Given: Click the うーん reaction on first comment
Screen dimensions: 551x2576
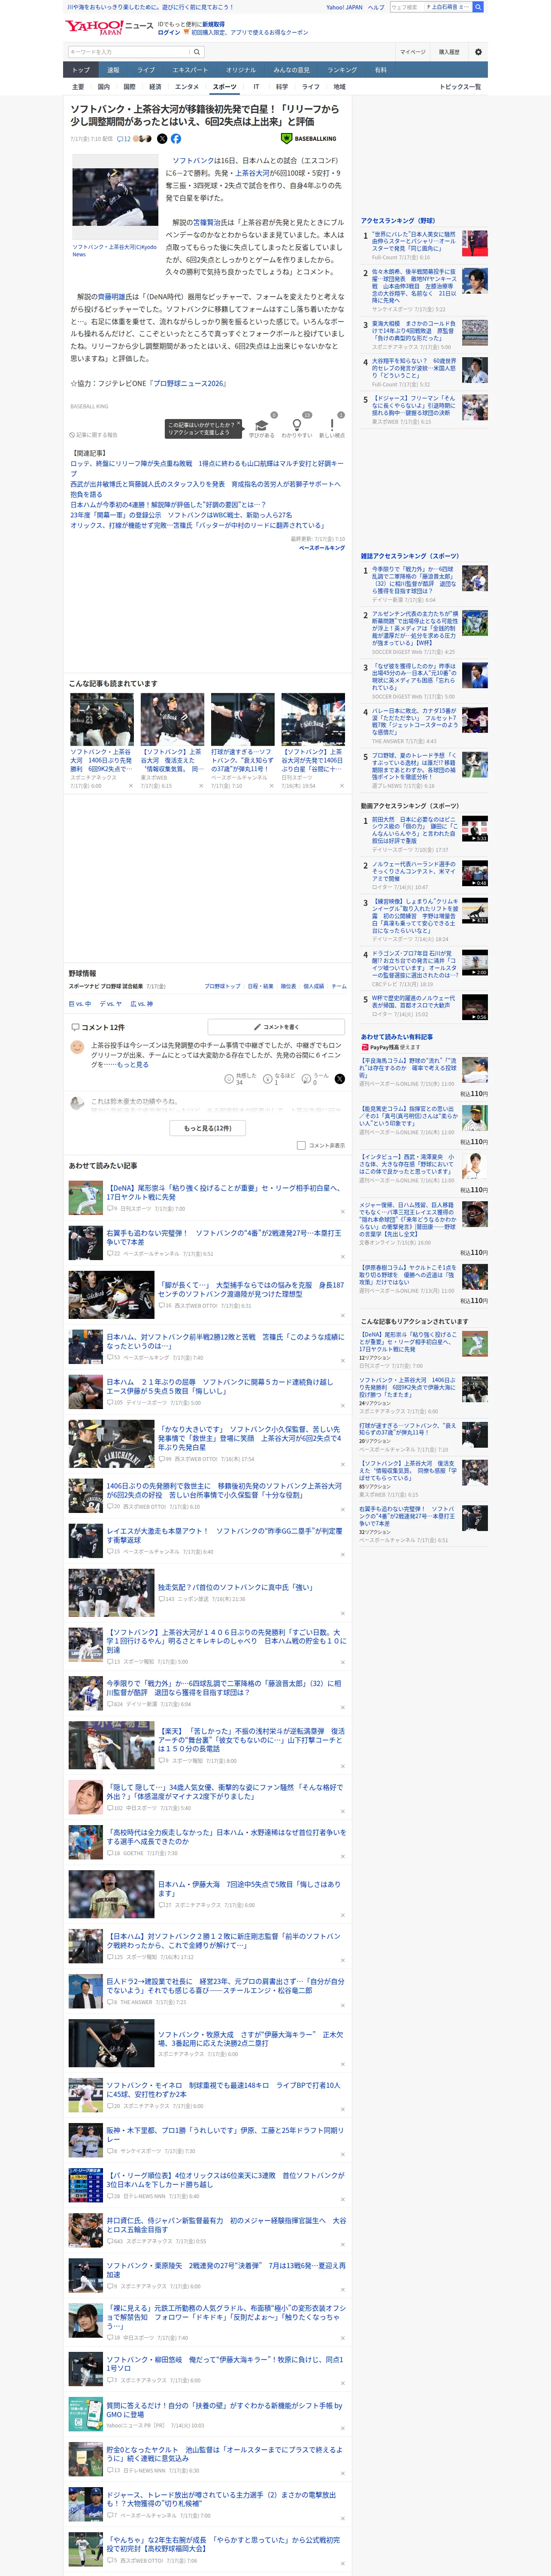Looking at the screenshot, I should point(307,1079).
